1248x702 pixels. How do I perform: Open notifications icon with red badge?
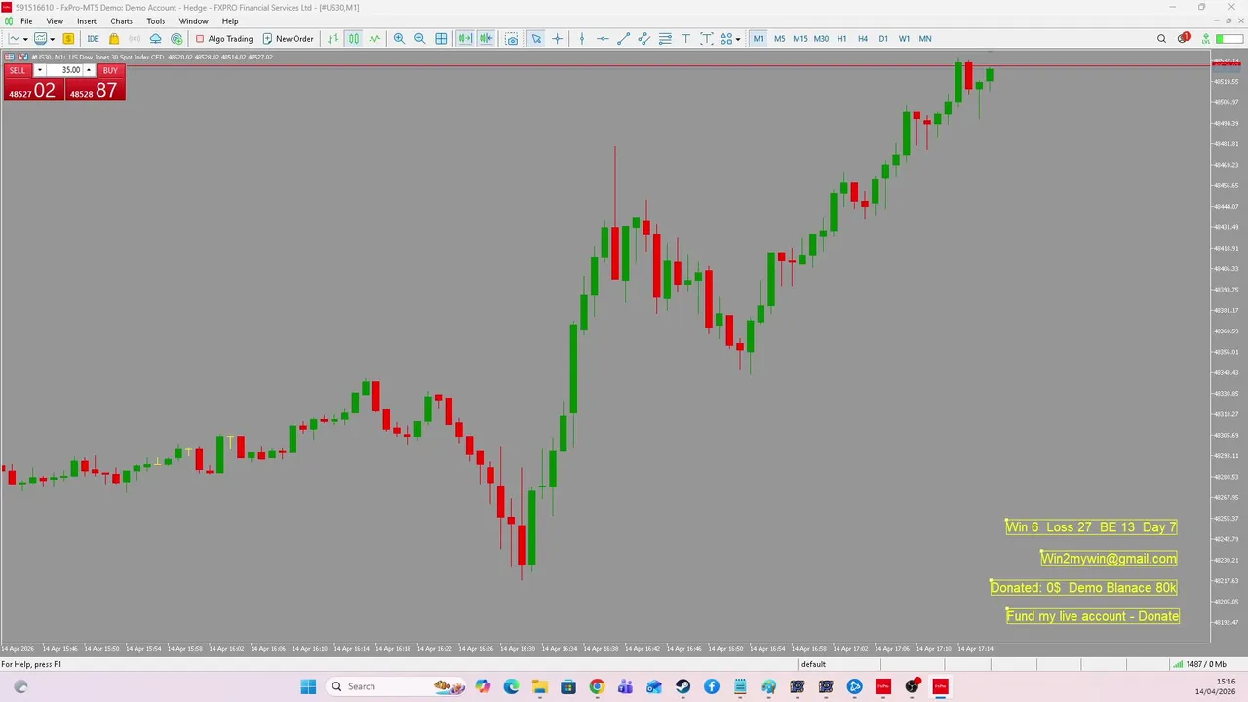pos(1184,39)
